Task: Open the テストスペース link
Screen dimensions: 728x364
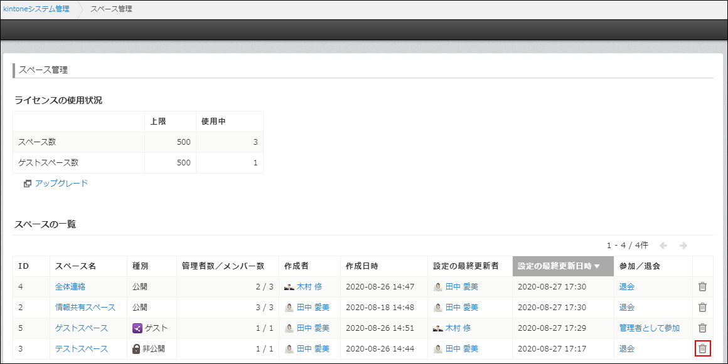Action: tap(82, 348)
